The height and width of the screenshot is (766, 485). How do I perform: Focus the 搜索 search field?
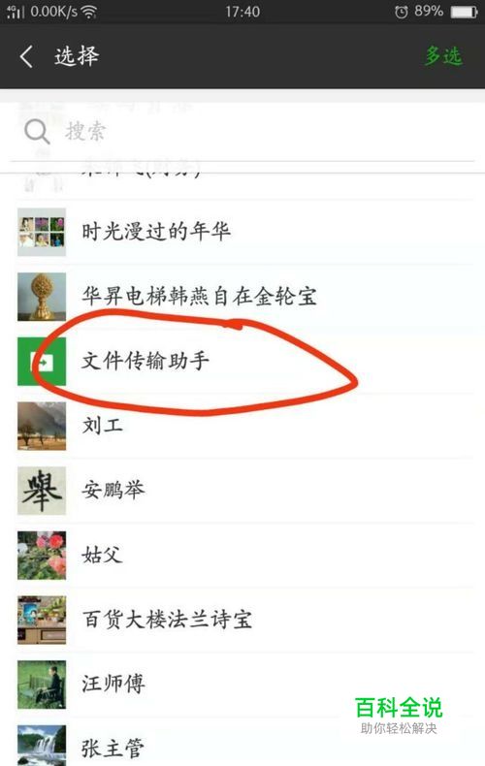pos(242,132)
